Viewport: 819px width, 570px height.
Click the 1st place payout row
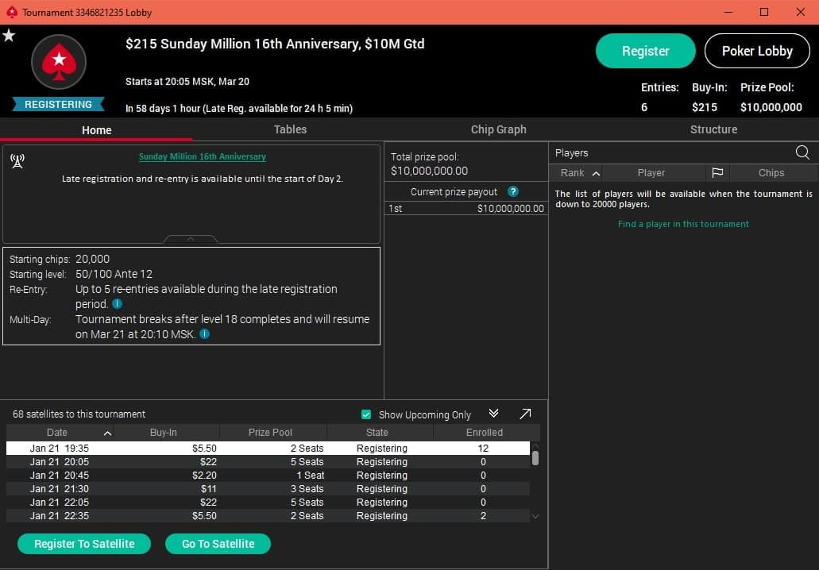(466, 208)
